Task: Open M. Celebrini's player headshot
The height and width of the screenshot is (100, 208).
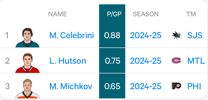Action: point(27,38)
